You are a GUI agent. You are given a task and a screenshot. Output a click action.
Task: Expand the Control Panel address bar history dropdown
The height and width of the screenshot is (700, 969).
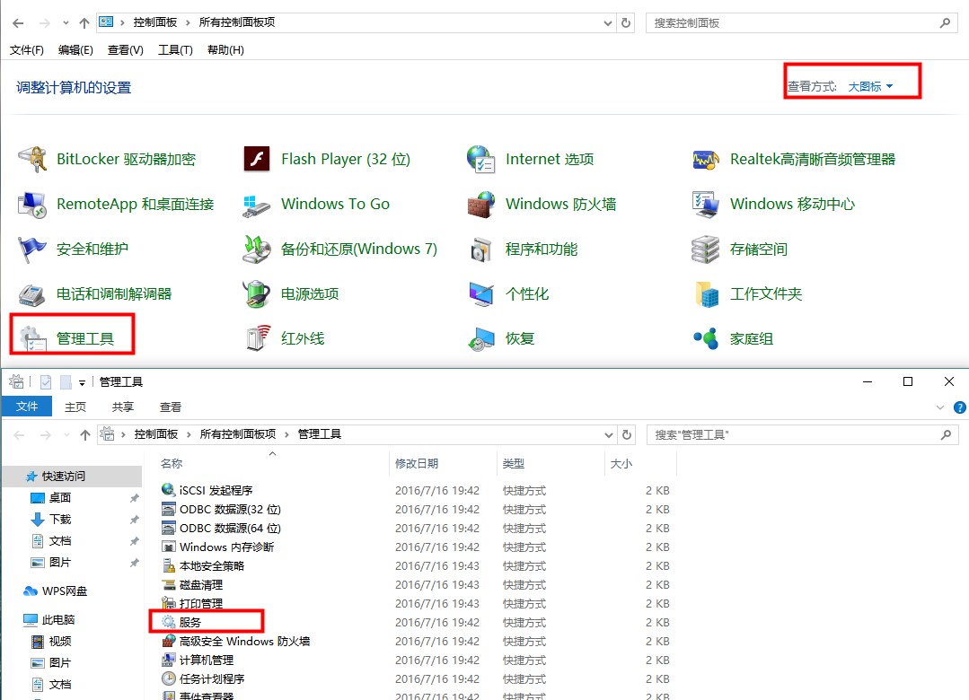(x=607, y=22)
